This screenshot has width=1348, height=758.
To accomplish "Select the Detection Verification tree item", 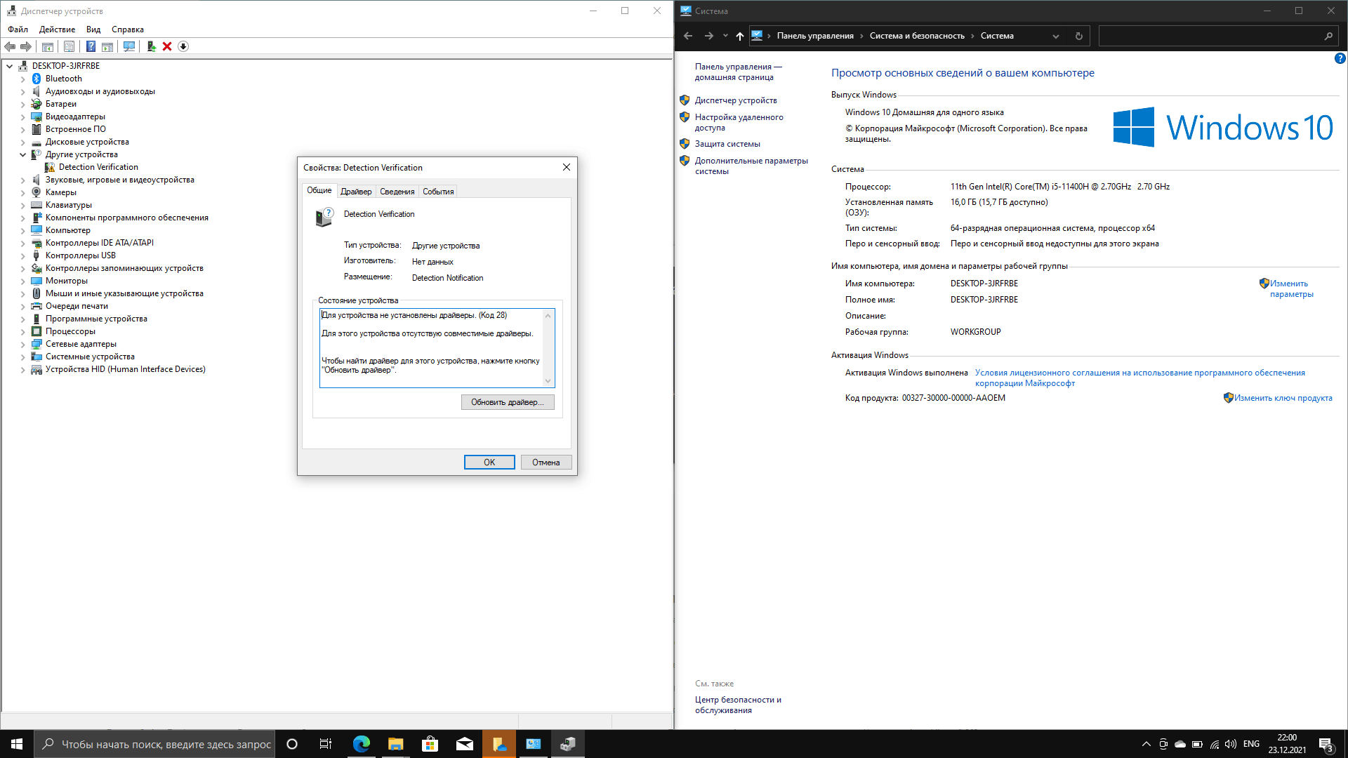I will 98,167.
